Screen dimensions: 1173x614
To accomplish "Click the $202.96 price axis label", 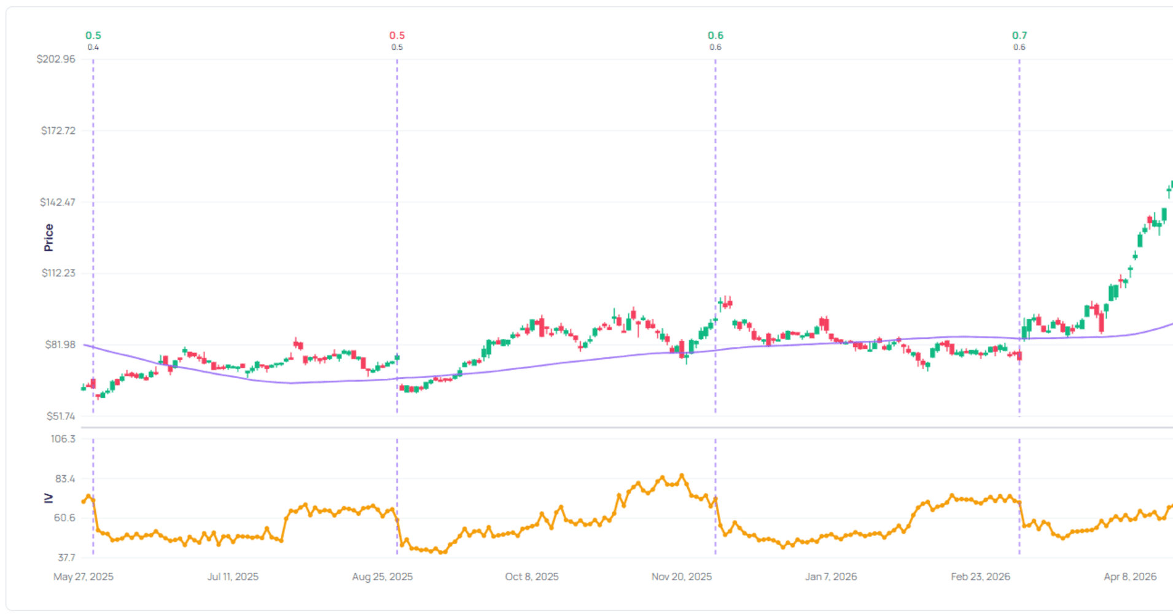I will click(x=56, y=59).
